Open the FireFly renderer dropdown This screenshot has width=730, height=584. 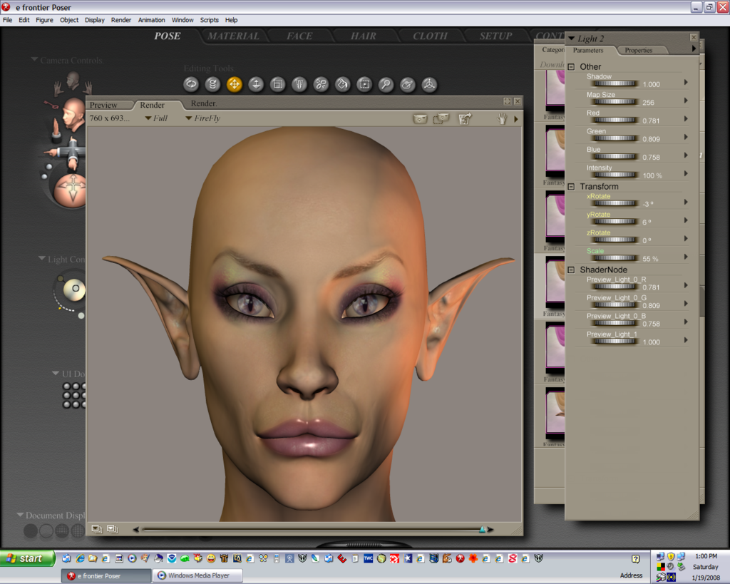coord(202,118)
